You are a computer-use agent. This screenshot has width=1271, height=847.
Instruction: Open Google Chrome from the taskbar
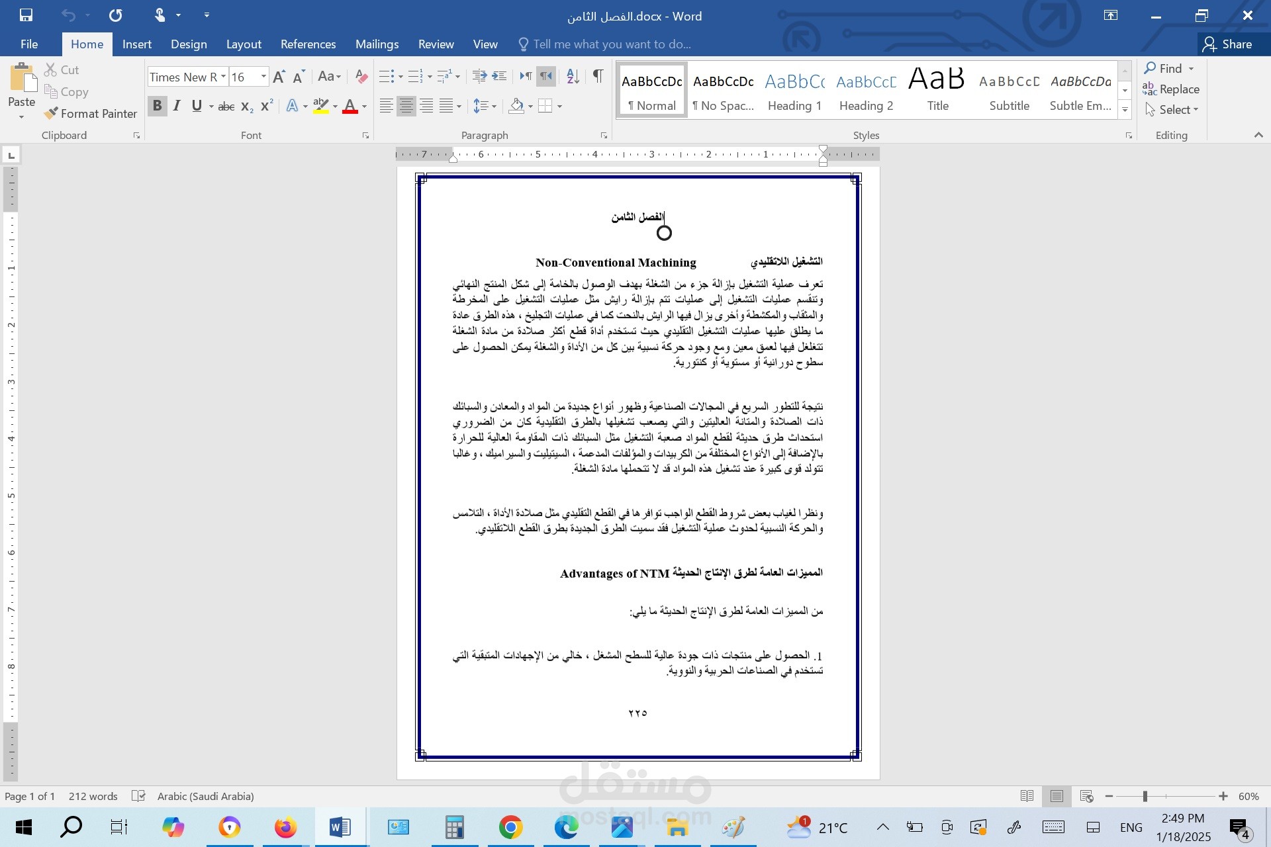click(510, 827)
